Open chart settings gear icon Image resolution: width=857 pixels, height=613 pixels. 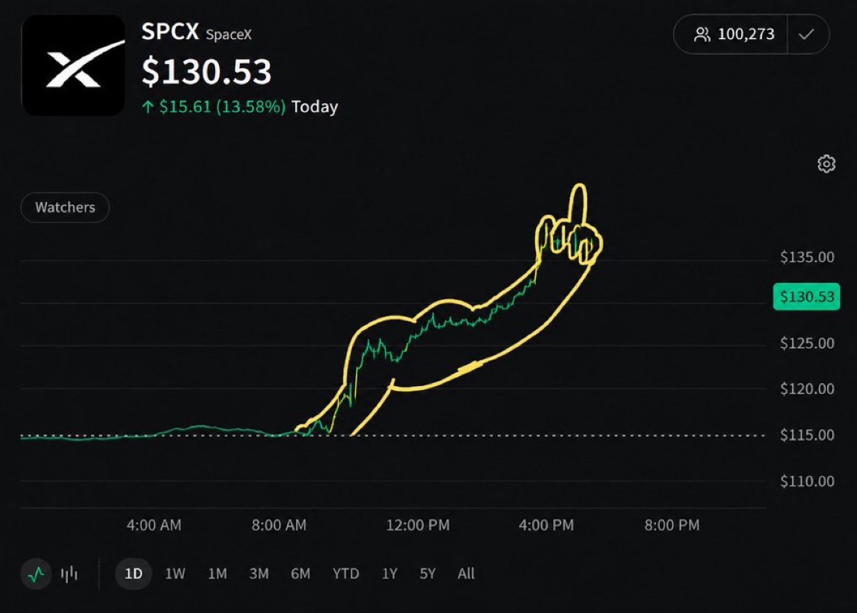point(826,164)
